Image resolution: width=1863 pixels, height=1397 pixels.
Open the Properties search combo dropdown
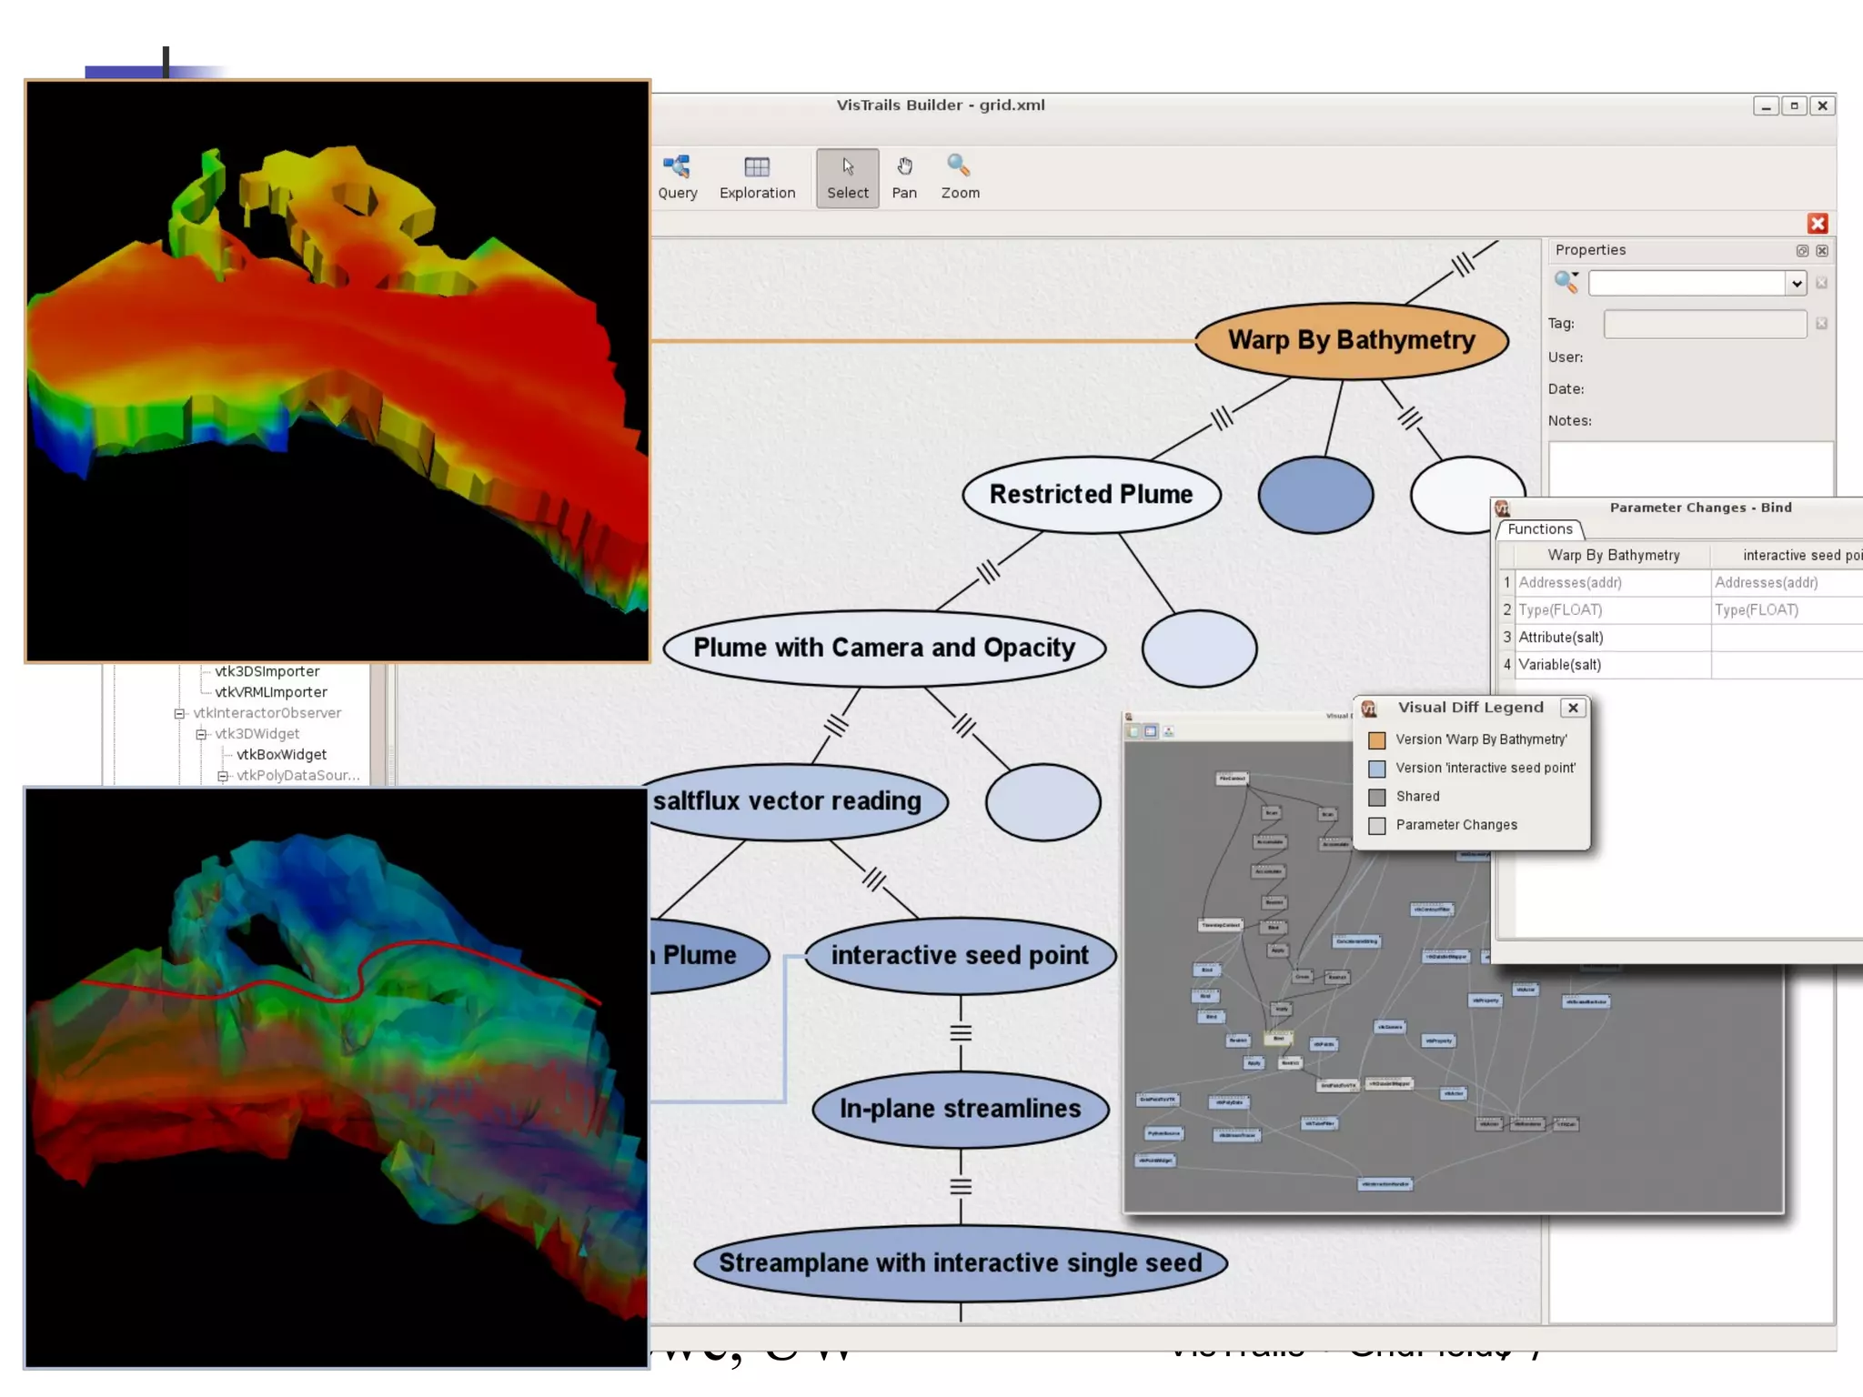(x=1797, y=284)
